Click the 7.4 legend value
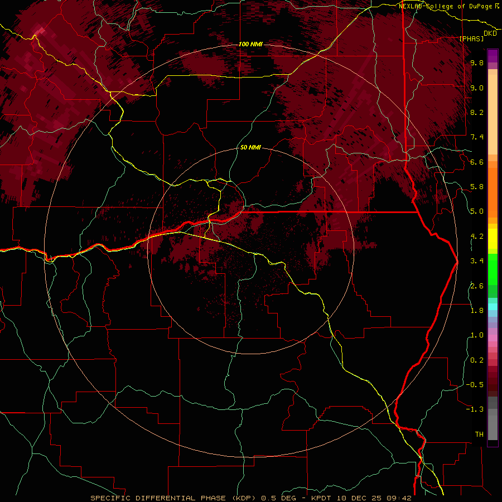 (x=477, y=137)
